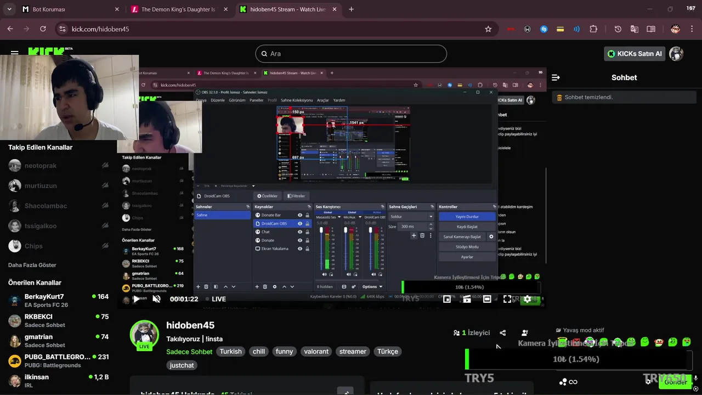
Task: Open the Shazam browser extension
Action: tap(544, 29)
